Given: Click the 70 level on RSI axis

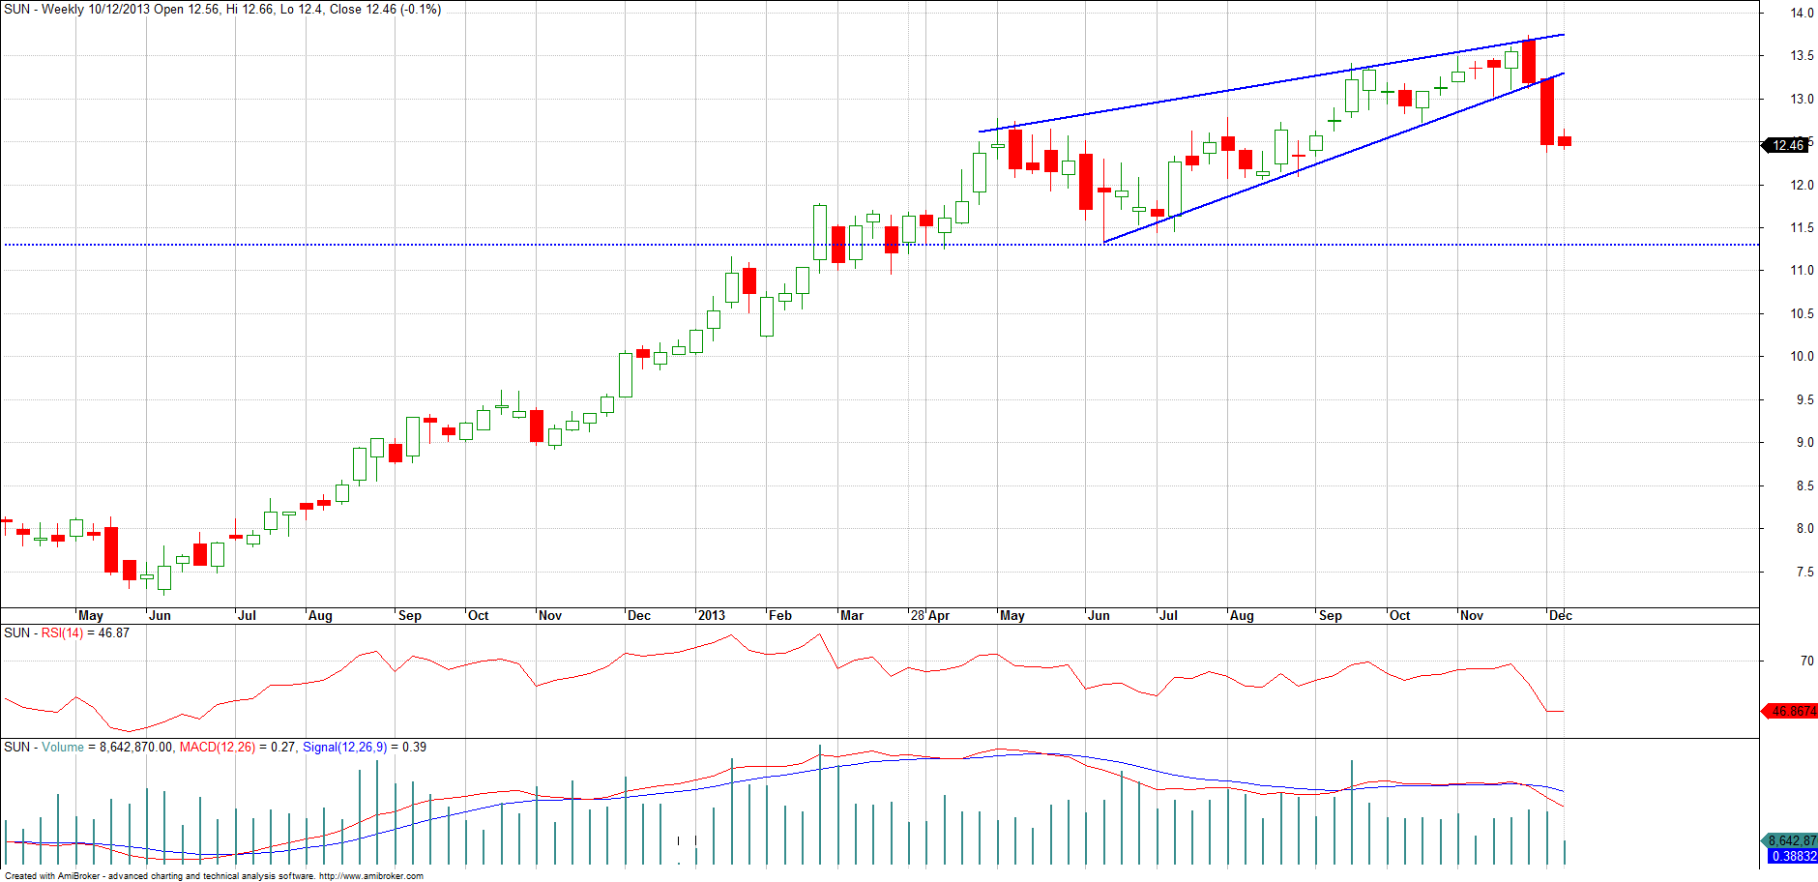Looking at the screenshot, I should [x=1806, y=661].
